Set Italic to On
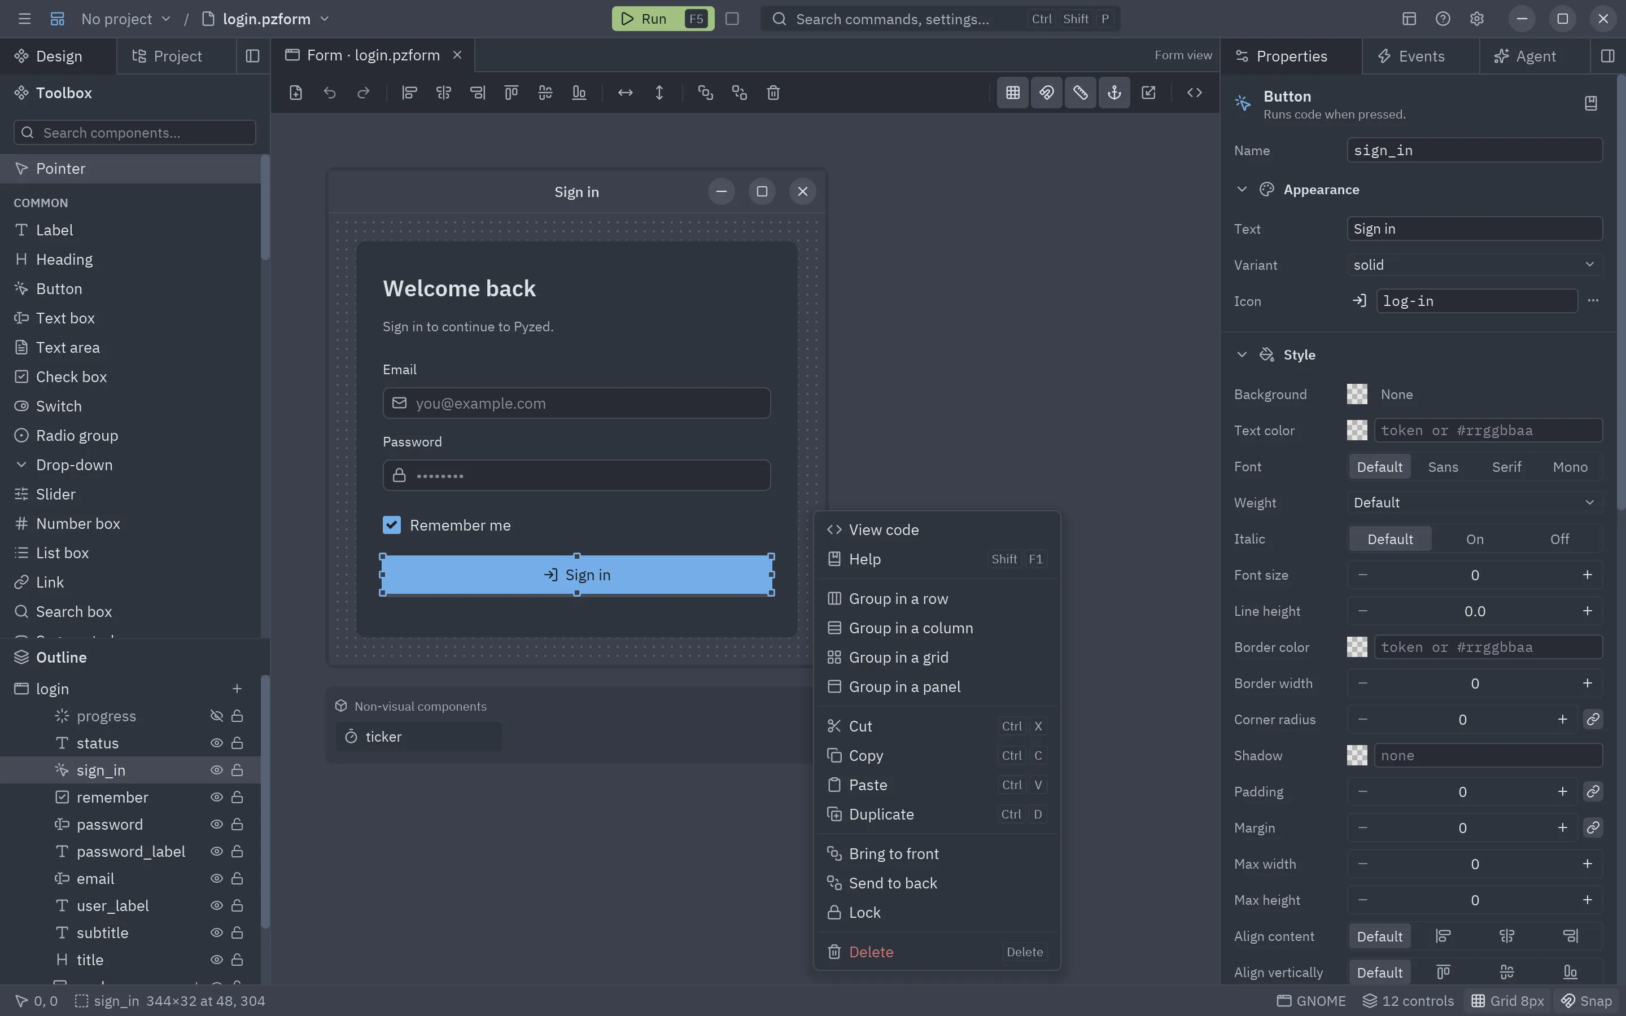 [x=1475, y=540]
